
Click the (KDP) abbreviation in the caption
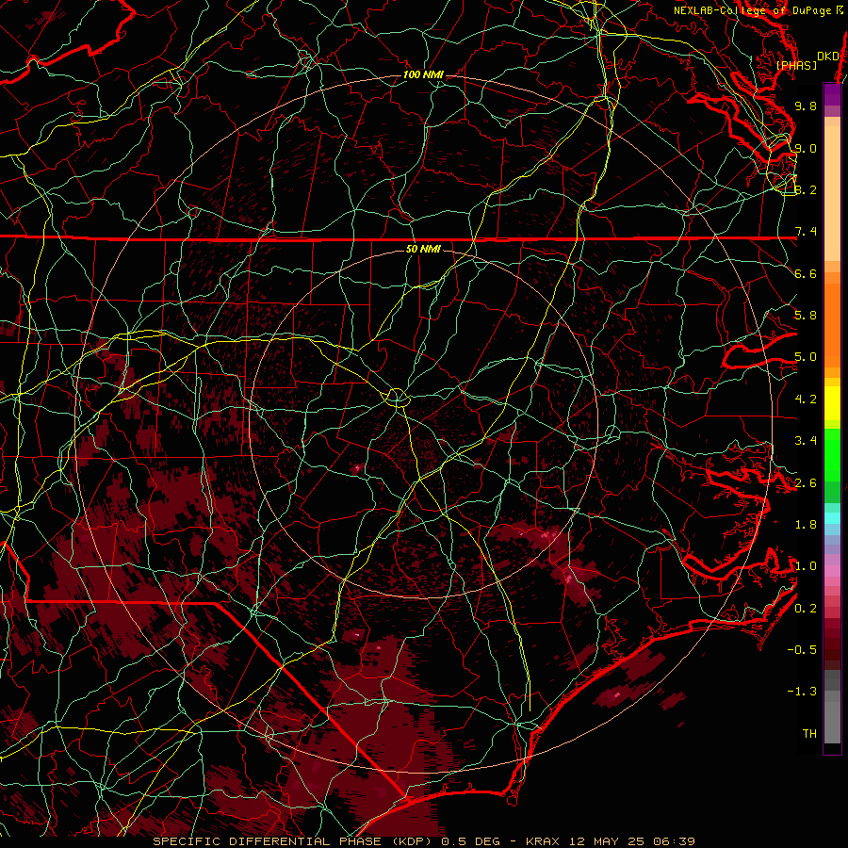(412, 841)
